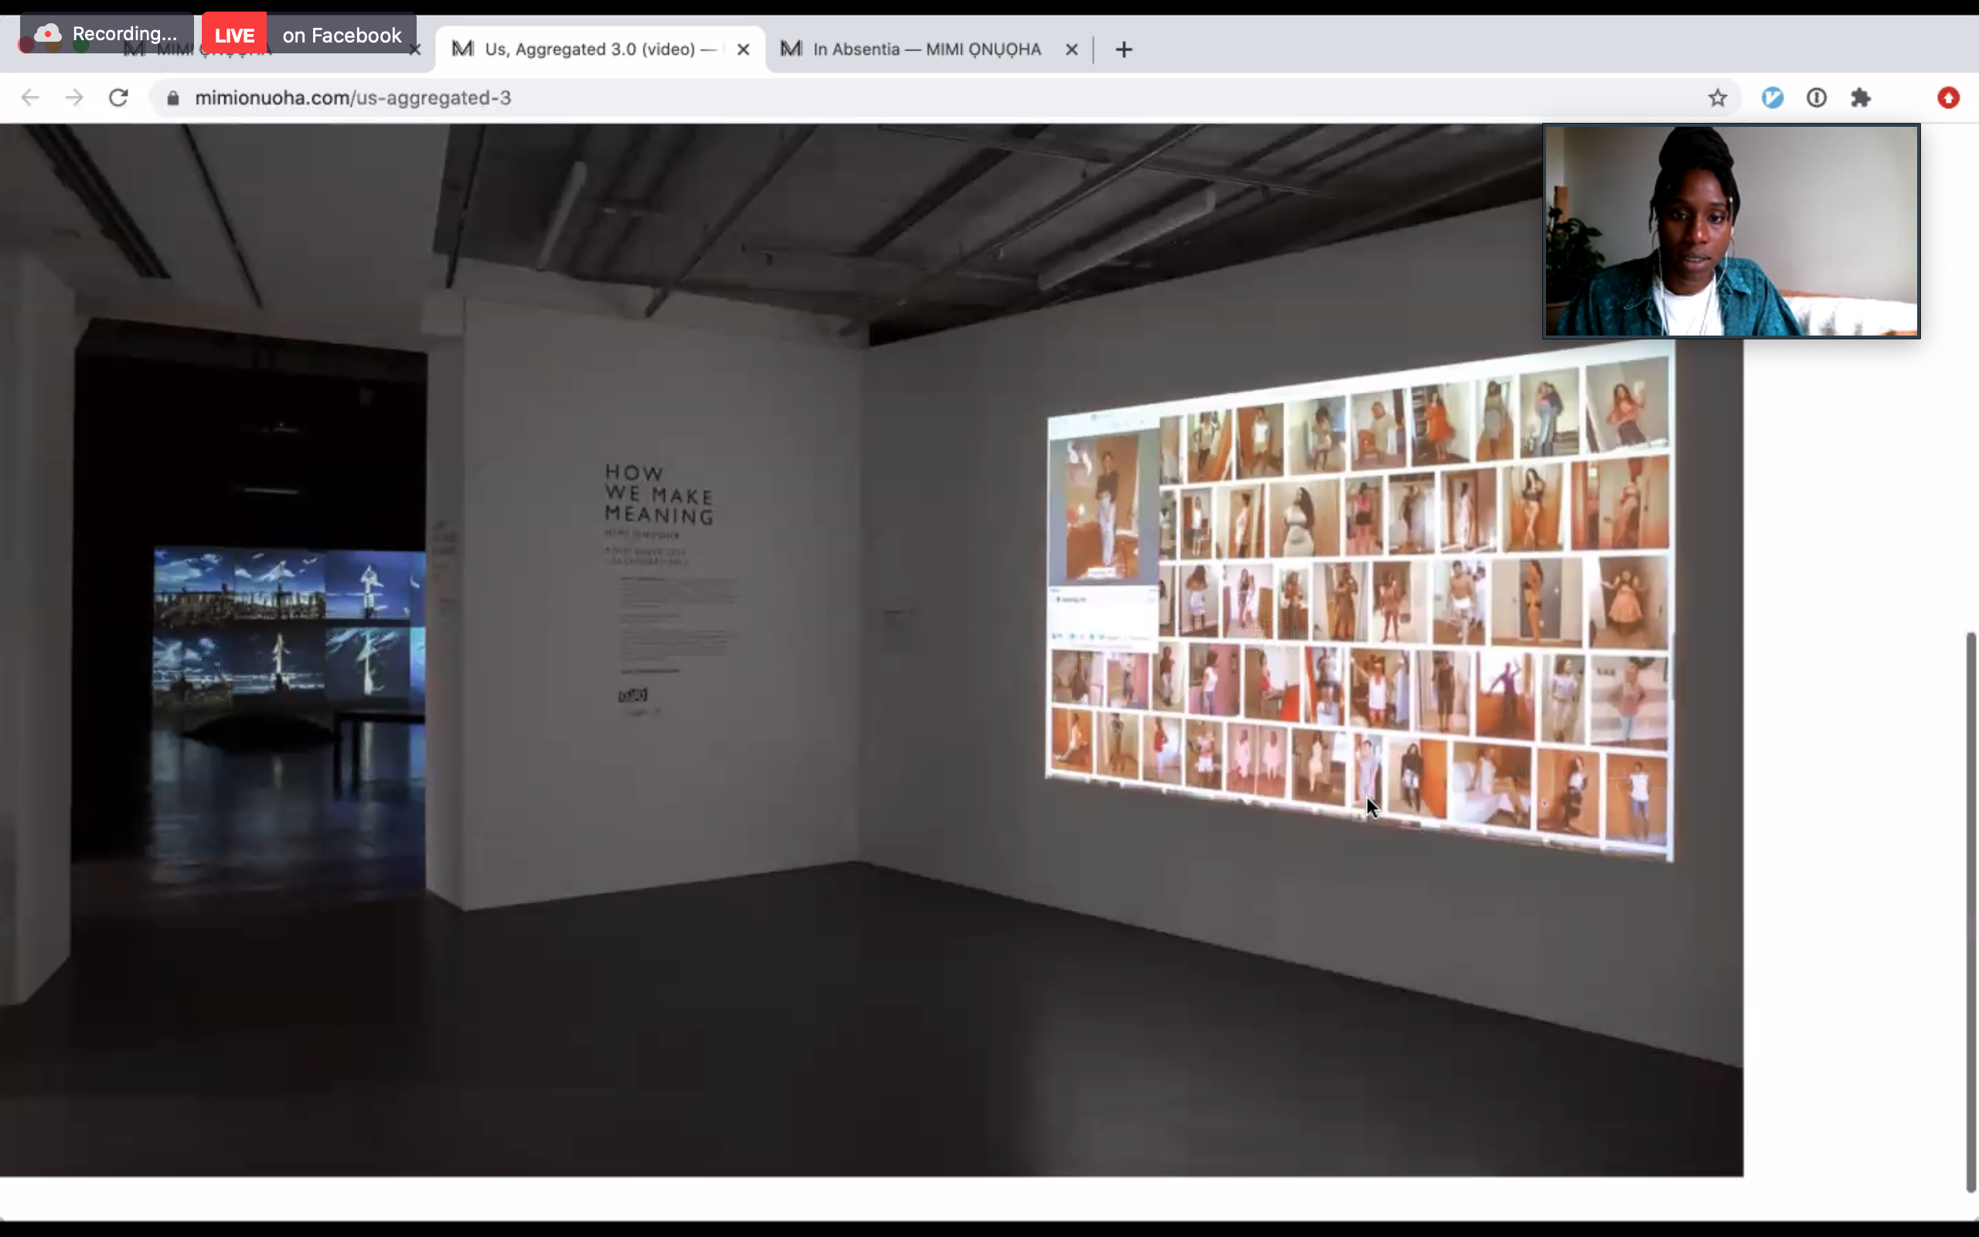Open a new tab with plus button
1979x1237 pixels.
click(1123, 50)
